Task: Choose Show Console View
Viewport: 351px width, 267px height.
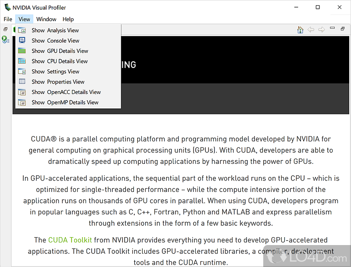Action: 68,40
